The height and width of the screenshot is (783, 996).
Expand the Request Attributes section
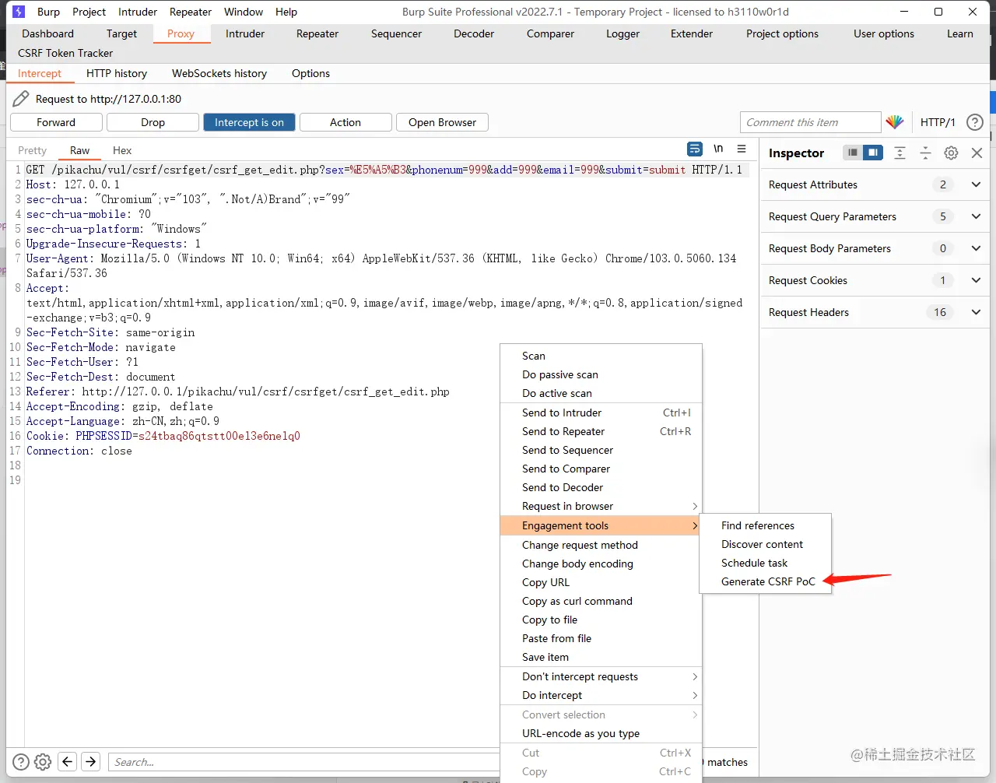pos(976,184)
